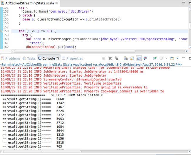Viewport: 191px width, 155px height.
Task: Open the Properties tab
Action: coord(73,58)
